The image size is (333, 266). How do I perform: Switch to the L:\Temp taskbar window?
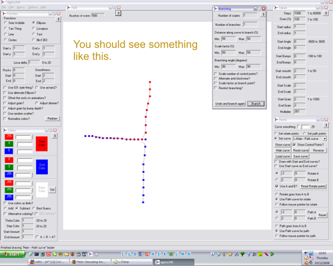131,262
